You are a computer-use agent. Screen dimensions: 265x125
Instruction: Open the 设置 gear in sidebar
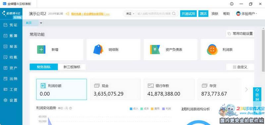tap(6, 100)
